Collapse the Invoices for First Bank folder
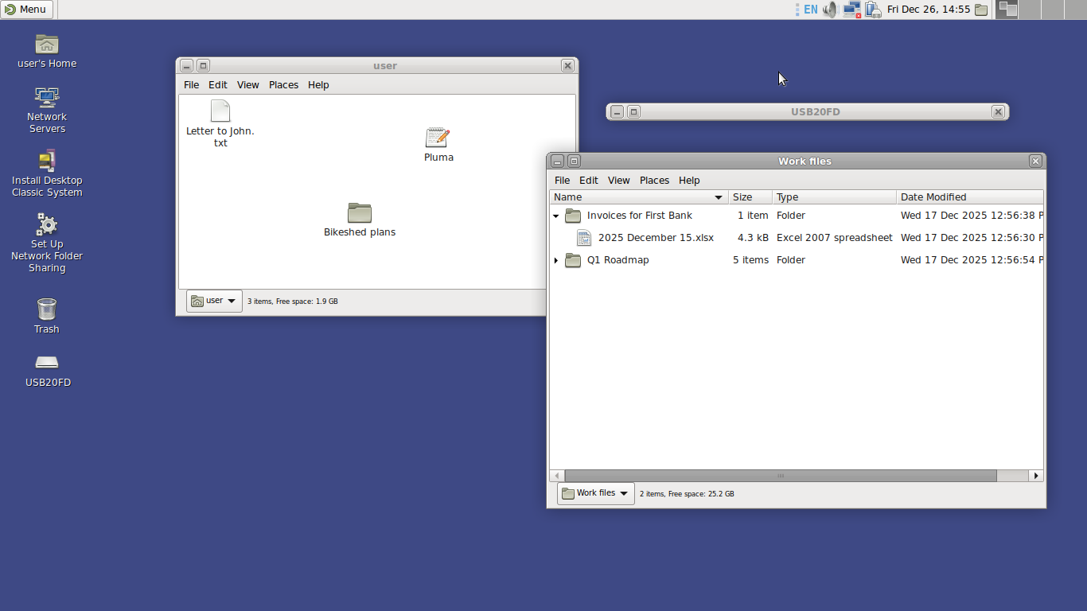The width and height of the screenshot is (1087, 611). (555, 216)
